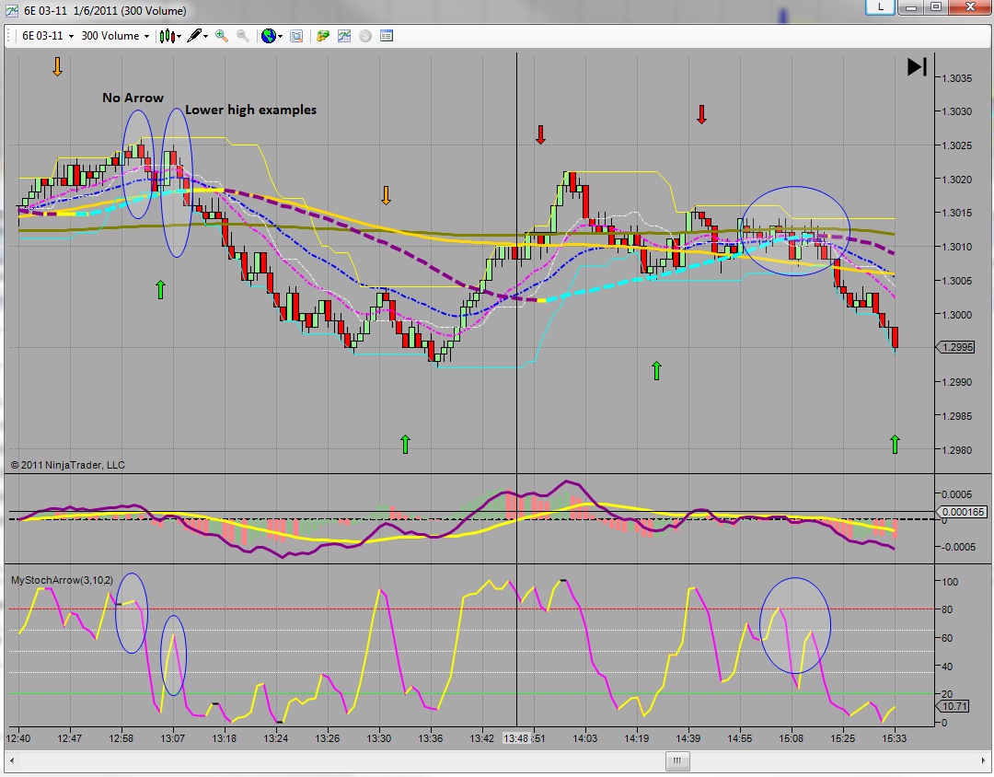Minimize the chart window
The height and width of the screenshot is (777, 994).
(911, 7)
